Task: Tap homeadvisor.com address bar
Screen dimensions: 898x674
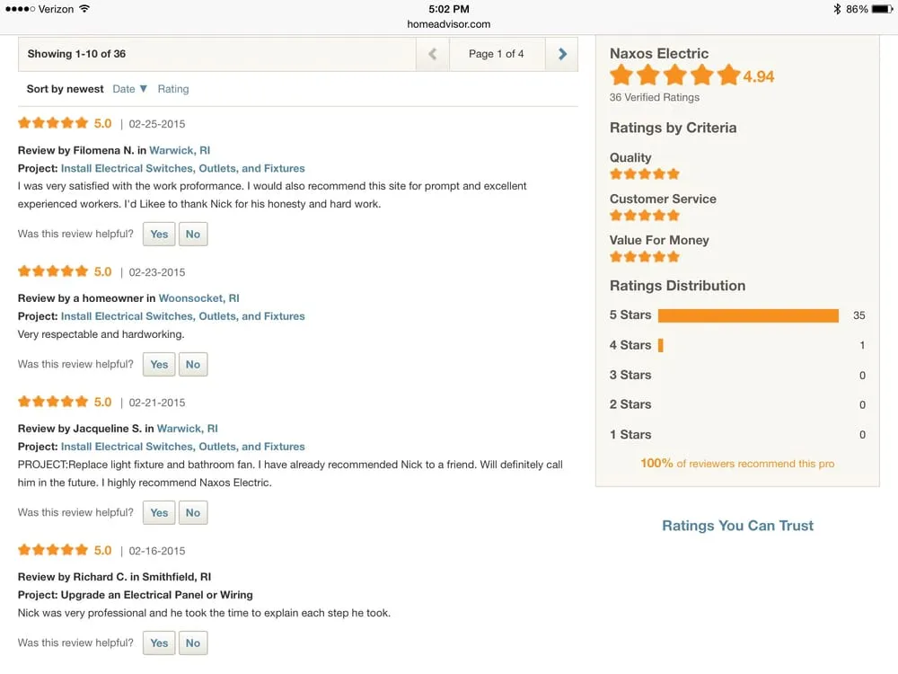Action: 449,24
